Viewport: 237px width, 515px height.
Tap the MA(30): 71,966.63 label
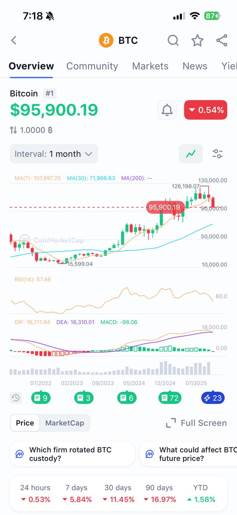click(91, 178)
